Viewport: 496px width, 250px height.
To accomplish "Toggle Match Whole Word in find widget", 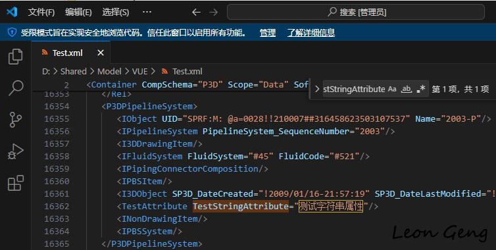I will (407, 89).
